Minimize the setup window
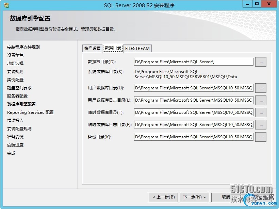Viewport: 279px width, 209px height. point(247,4)
